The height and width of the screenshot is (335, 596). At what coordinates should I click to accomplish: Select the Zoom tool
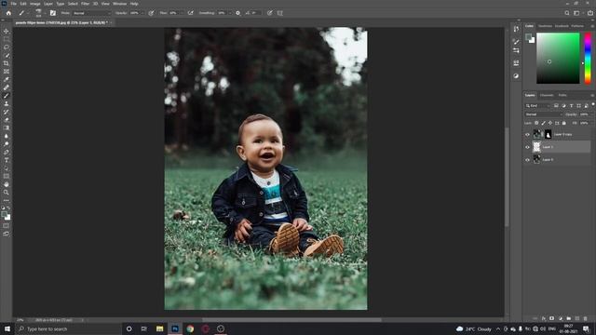pyautogui.click(x=7, y=193)
